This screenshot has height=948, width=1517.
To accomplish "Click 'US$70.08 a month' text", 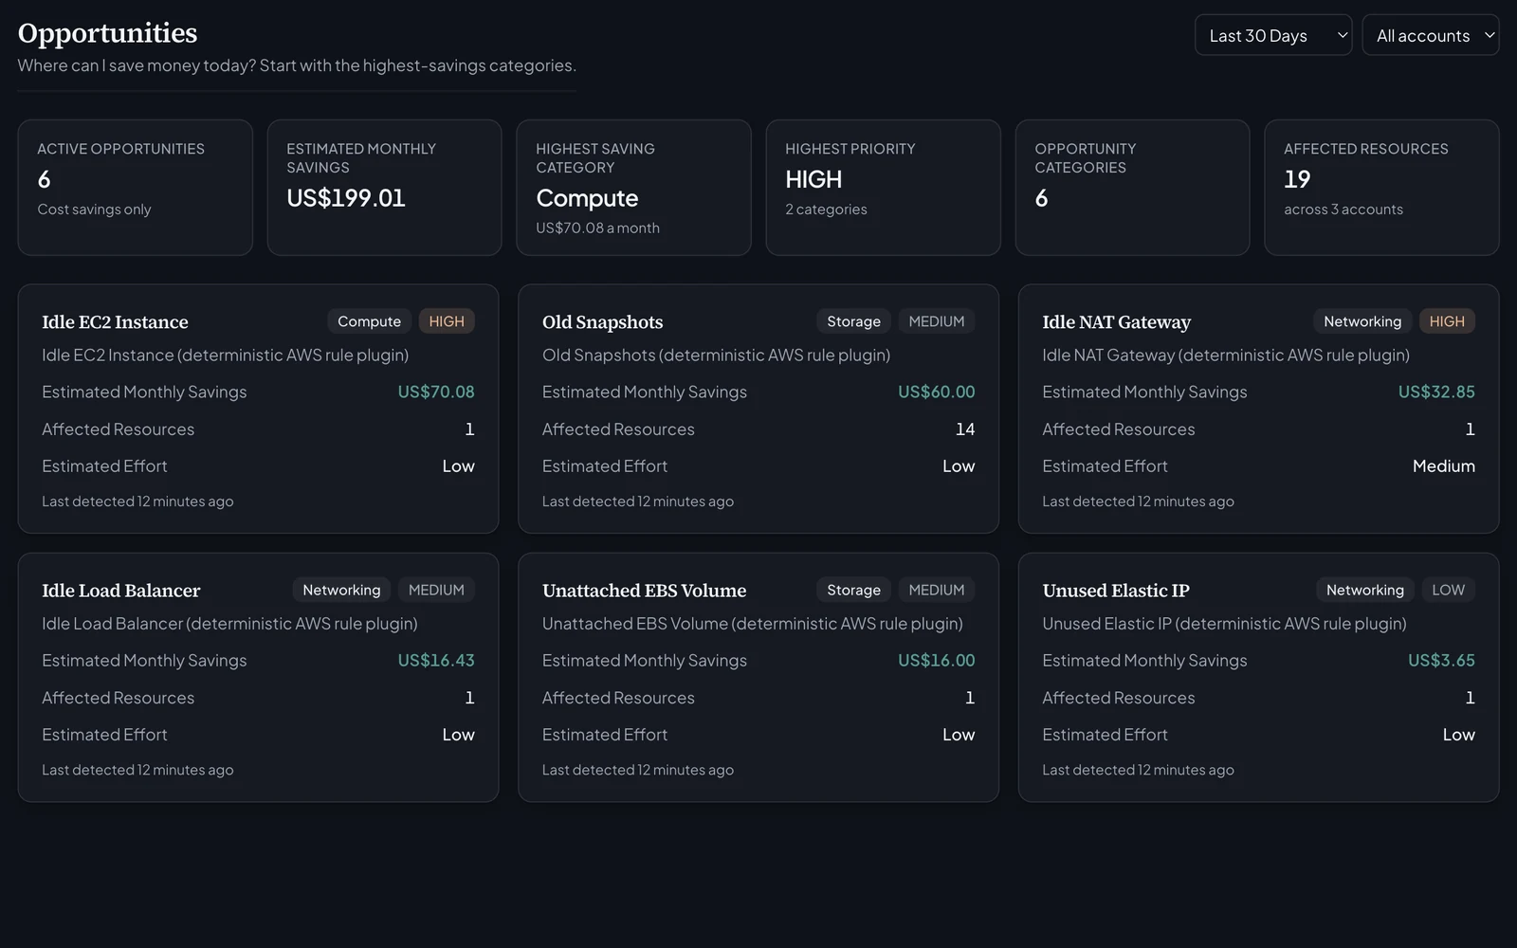I will pos(597,228).
